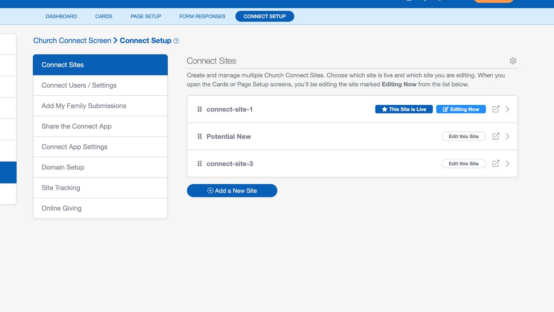554x312 pixels.
Task: Open Connect App Settings
Action: point(100,147)
